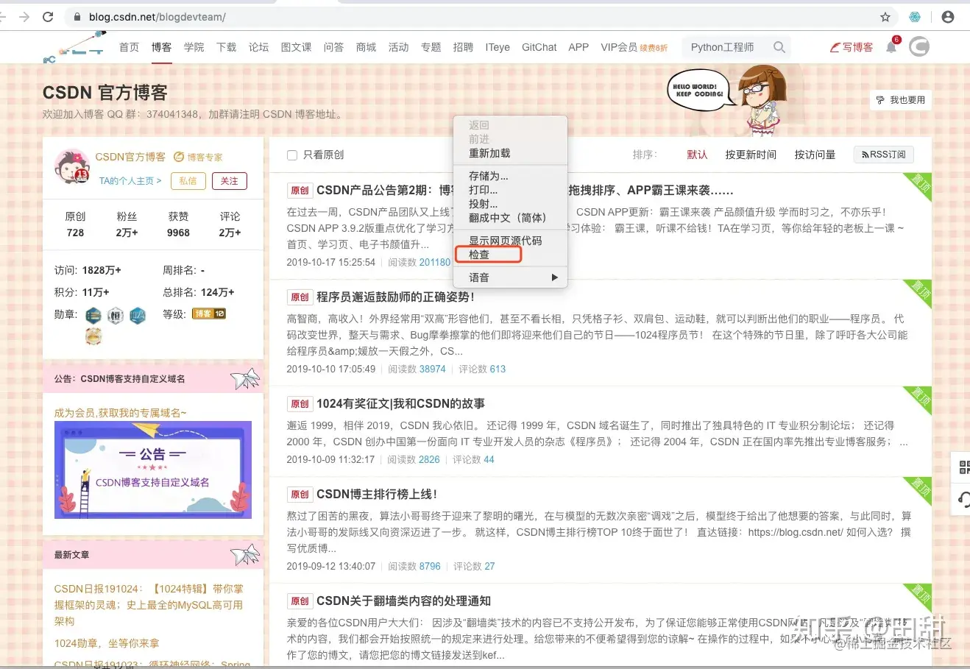Click the blog level badge next to 等级
The height and width of the screenshot is (669, 970).
(x=209, y=314)
